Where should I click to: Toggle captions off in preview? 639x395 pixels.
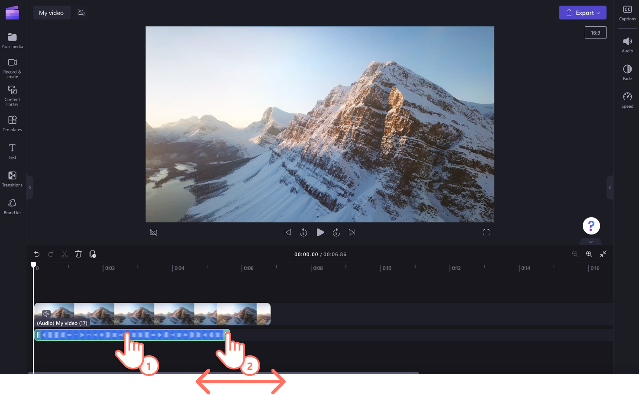(153, 232)
